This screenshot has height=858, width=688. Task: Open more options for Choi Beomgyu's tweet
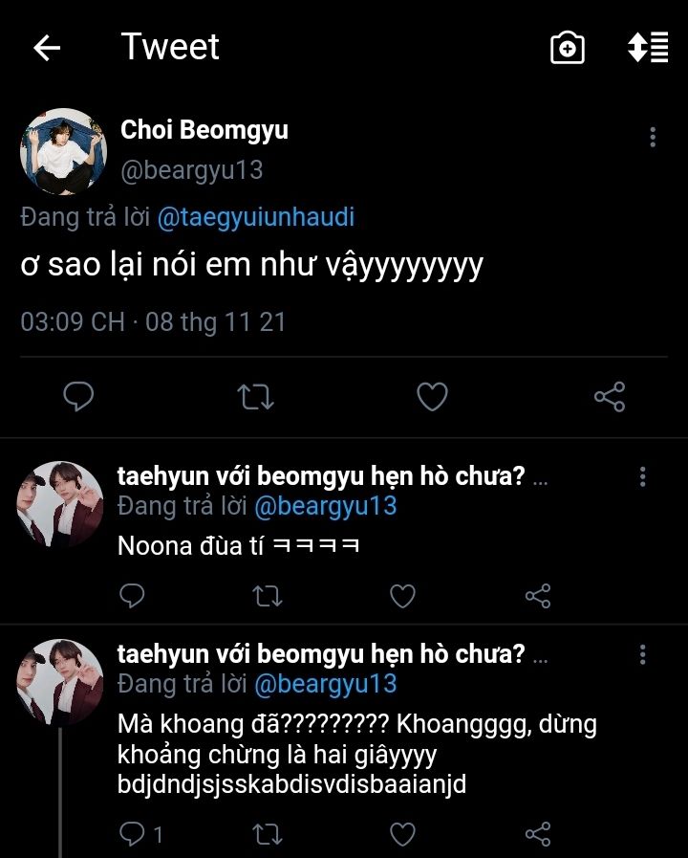tap(653, 137)
